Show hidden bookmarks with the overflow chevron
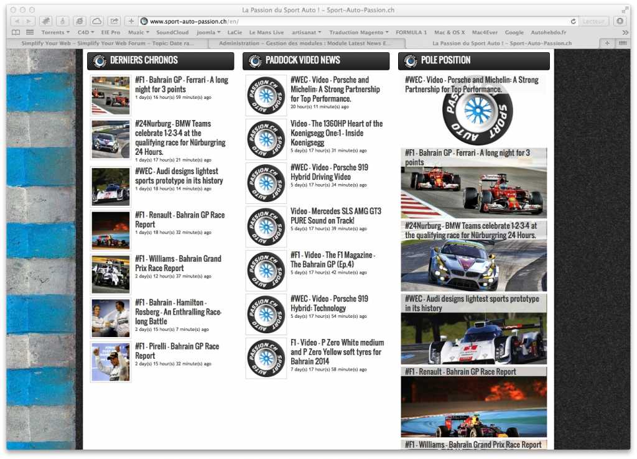 tap(625, 32)
